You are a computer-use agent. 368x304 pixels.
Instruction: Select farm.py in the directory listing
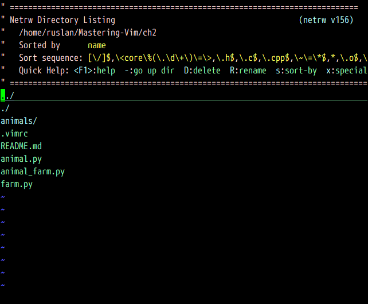click(x=17, y=184)
